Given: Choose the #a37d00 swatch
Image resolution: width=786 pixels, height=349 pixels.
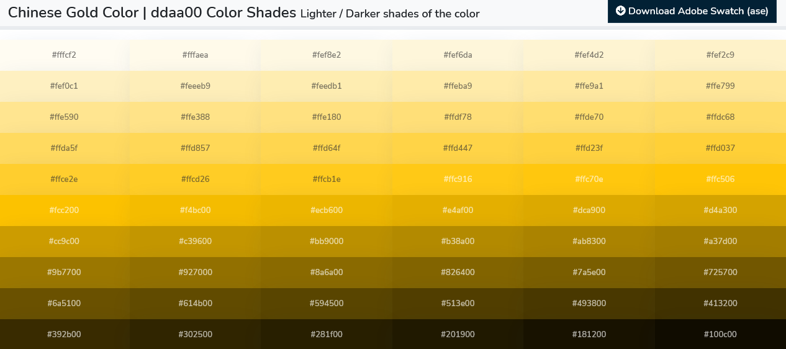Looking at the screenshot, I should pos(720,241).
